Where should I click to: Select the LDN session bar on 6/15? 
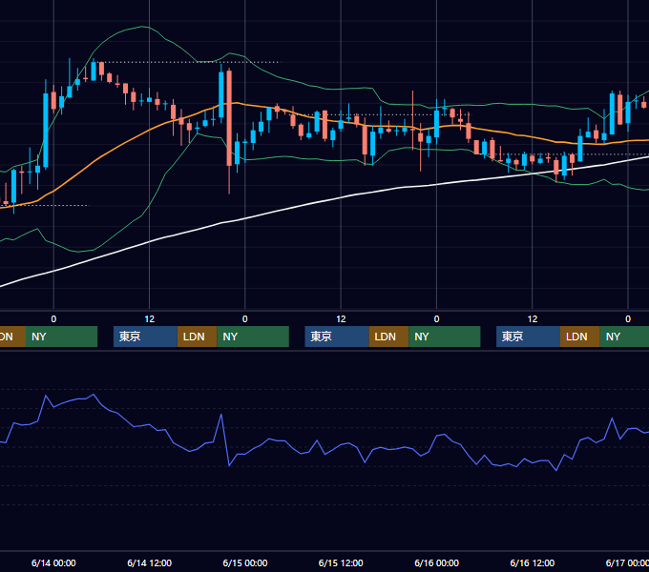(388, 337)
